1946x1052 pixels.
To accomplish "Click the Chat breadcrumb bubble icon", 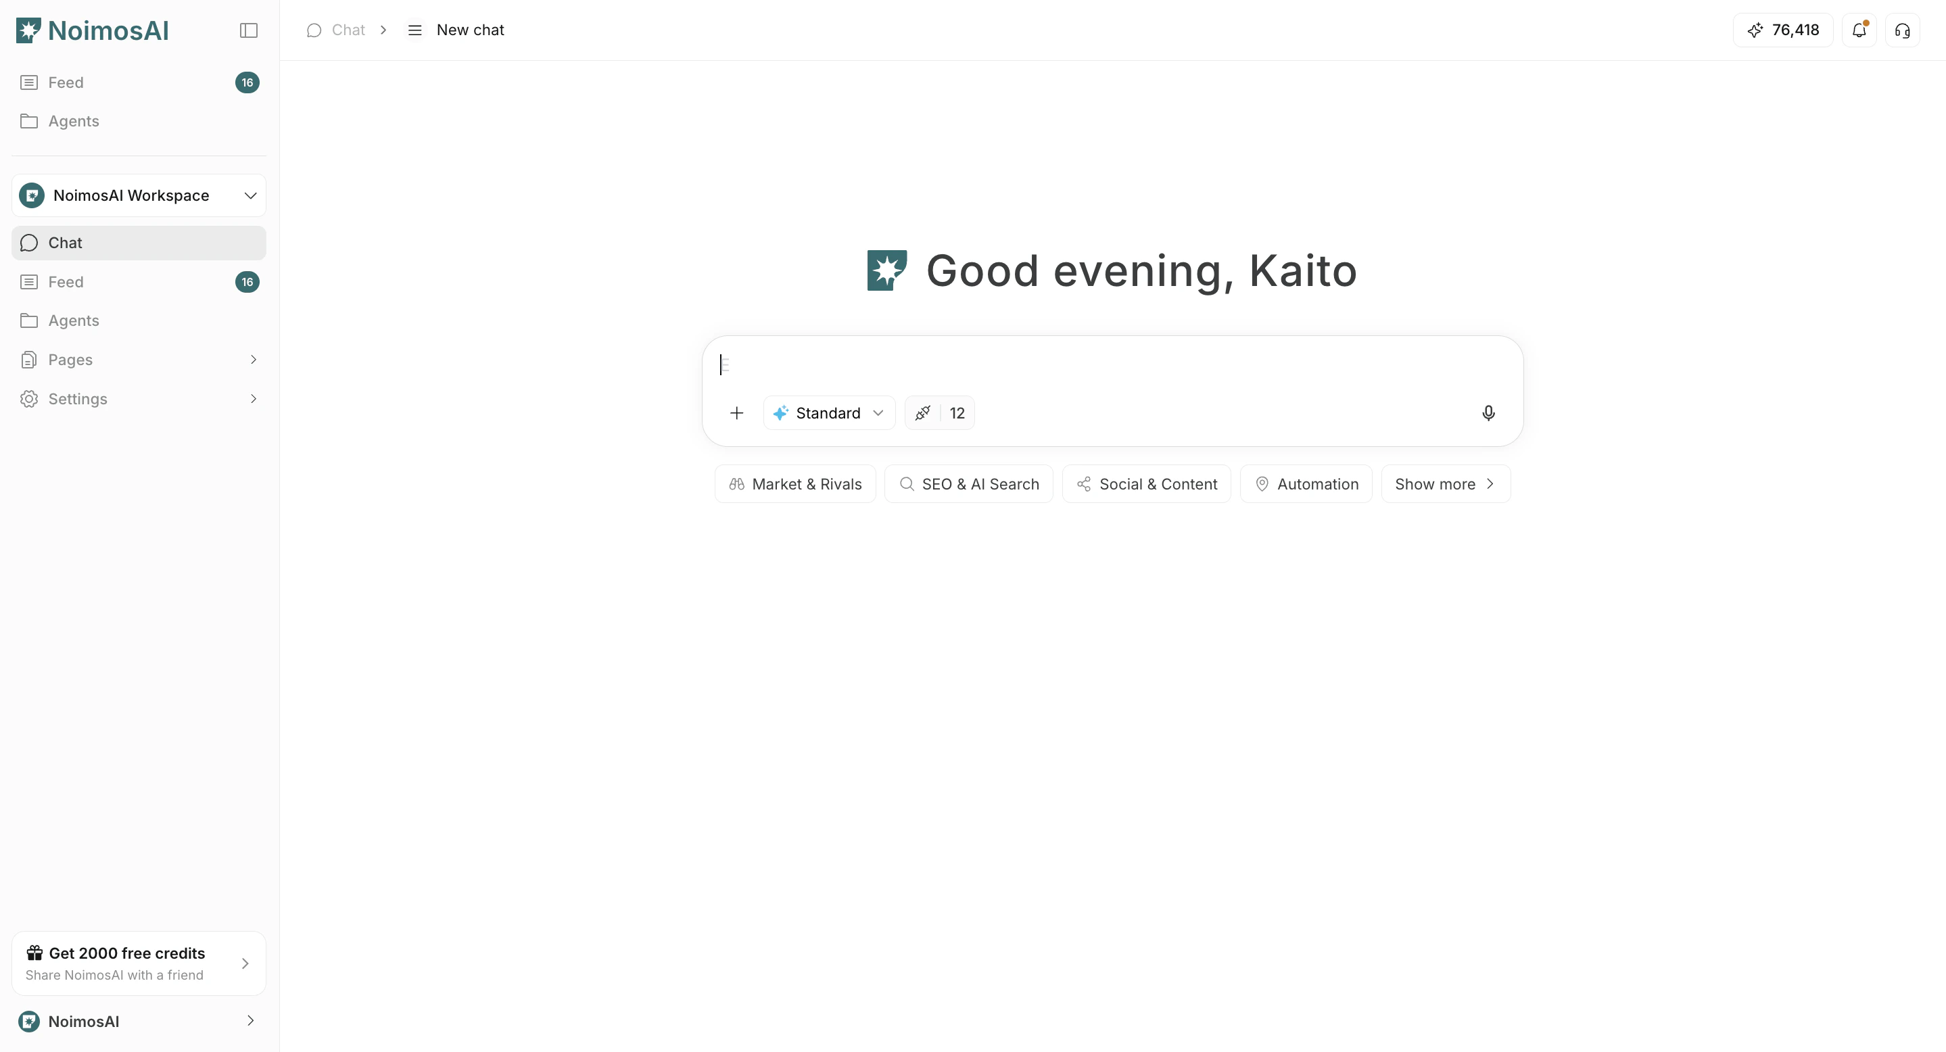I will coord(314,30).
